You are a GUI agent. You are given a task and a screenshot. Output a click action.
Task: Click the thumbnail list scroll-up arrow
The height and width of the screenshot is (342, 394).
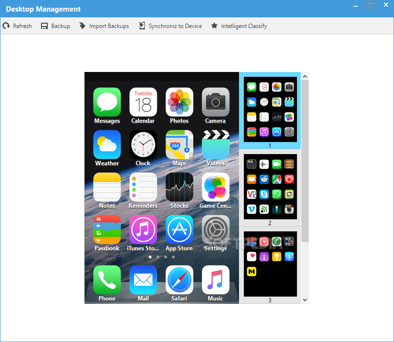305,76
